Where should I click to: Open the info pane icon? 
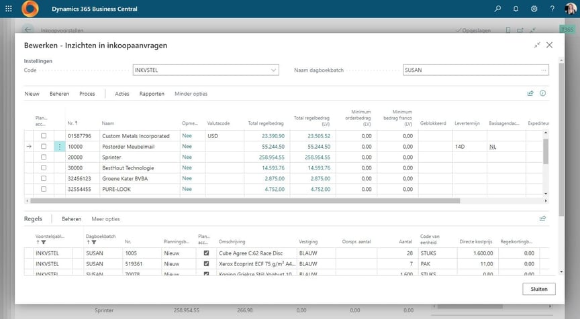tap(542, 93)
